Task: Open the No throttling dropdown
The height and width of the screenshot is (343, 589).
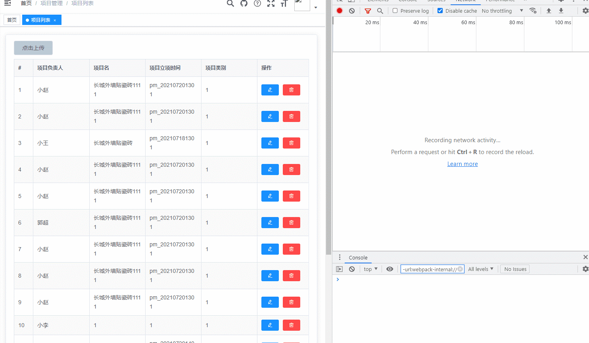Action: pos(502,11)
